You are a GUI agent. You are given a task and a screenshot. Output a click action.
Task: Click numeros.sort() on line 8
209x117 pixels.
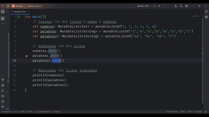pyautogui.click(x=46, y=51)
